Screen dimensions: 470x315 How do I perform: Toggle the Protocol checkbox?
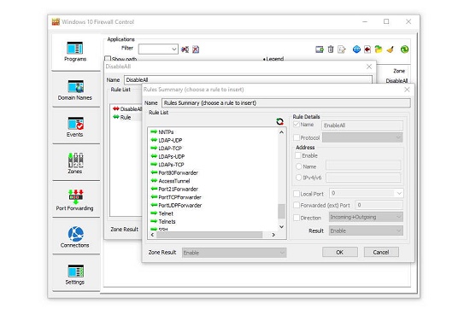pos(297,137)
